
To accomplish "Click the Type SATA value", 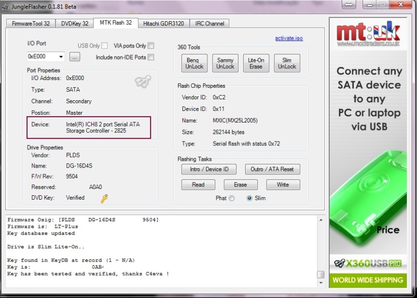I will coord(73,90).
